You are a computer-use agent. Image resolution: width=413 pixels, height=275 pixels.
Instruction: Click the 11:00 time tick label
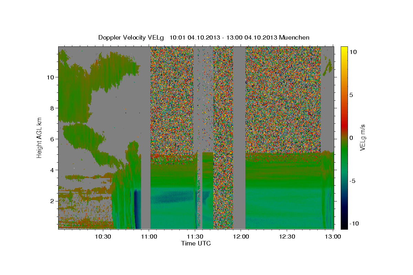[x=149, y=236]
